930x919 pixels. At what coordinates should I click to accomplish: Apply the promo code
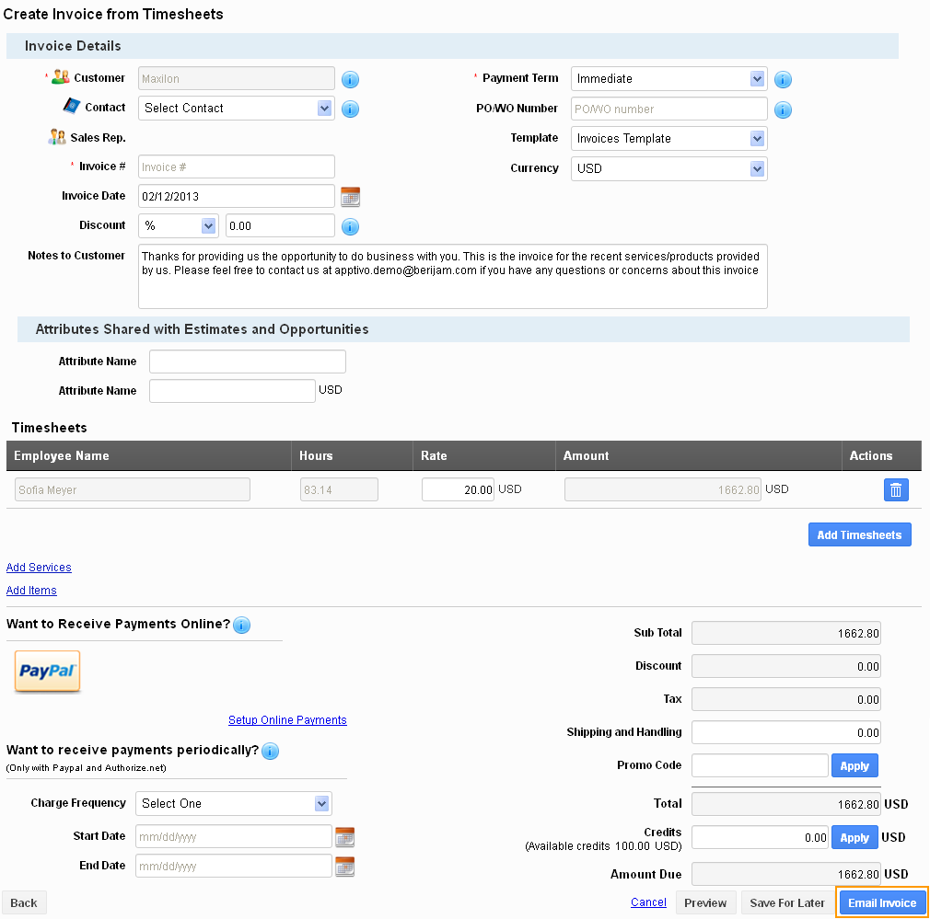point(854,764)
